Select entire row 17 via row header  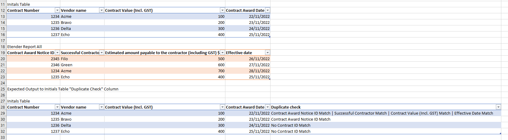[3, 41]
